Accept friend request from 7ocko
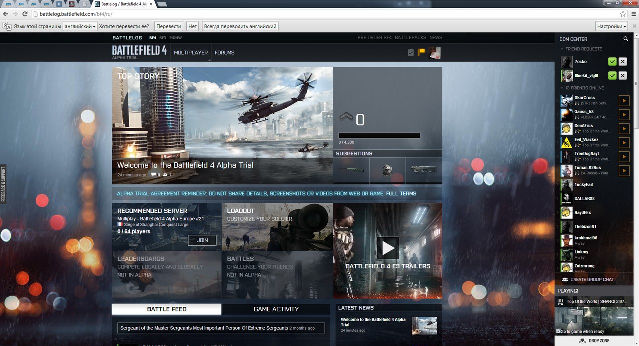The width and height of the screenshot is (639, 346). (612, 62)
